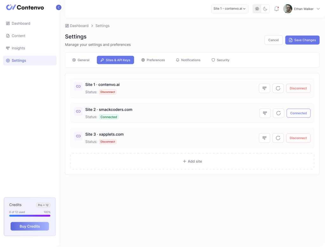This screenshot has height=247, width=325.
Task: Select the Dashboard icon in sidebar
Action: pyautogui.click(x=7, y=23)
